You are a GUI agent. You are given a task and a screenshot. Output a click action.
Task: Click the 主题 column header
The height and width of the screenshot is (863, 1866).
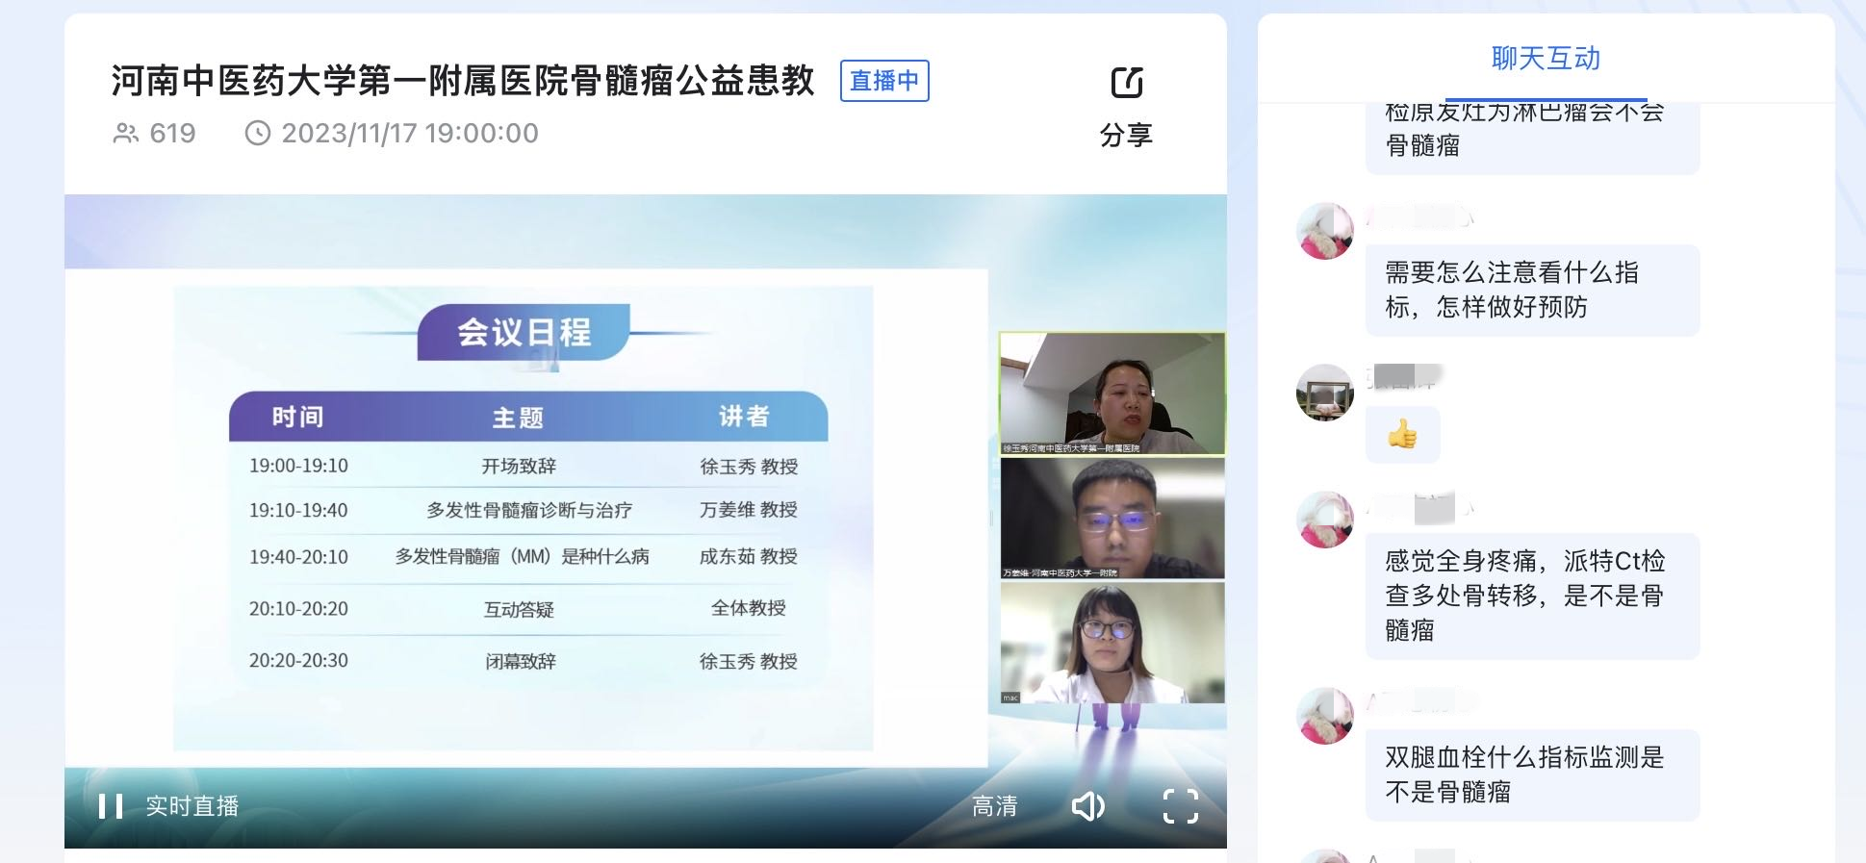coord(518,418)
